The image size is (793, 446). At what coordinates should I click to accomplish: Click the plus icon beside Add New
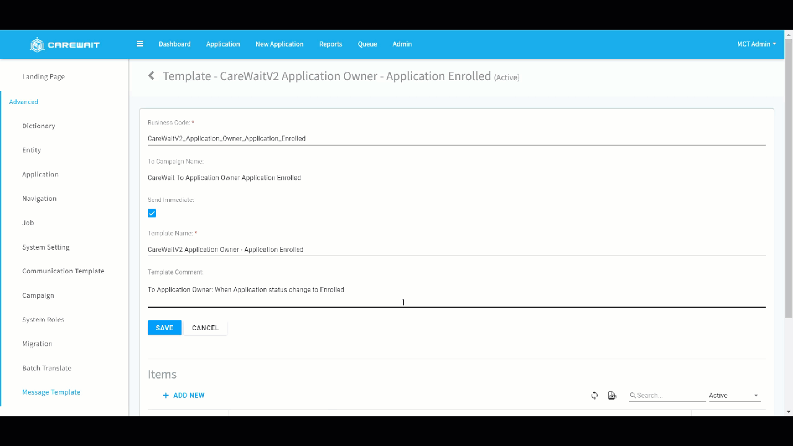(165, 395)
